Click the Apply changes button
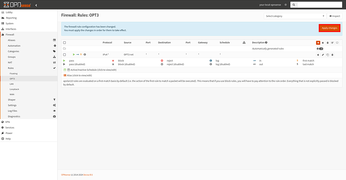Viewport: 346px width, 180px height. [330, 28]
